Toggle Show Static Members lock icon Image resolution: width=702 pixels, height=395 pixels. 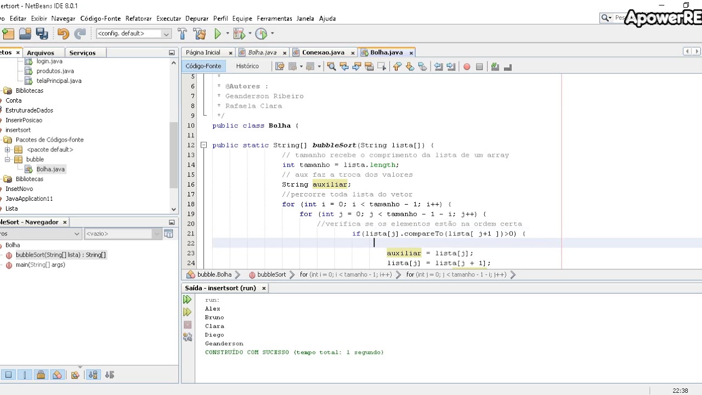click(x=41, y=375)
